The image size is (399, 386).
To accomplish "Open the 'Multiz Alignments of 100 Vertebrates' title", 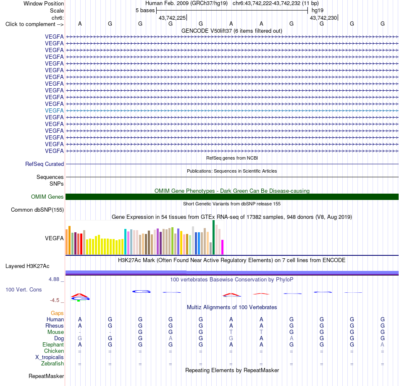I will coord(232,307).
